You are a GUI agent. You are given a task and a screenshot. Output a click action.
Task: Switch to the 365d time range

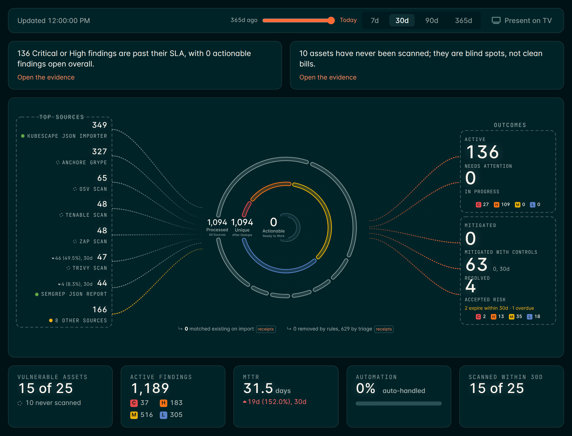[x=463, y=20]
